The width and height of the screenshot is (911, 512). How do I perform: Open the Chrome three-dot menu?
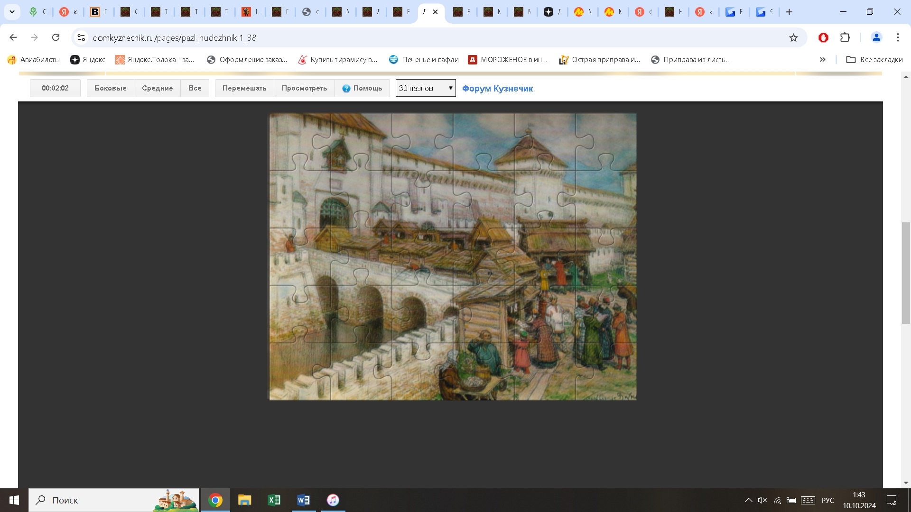pyautogui.click(x=898, y=37)
